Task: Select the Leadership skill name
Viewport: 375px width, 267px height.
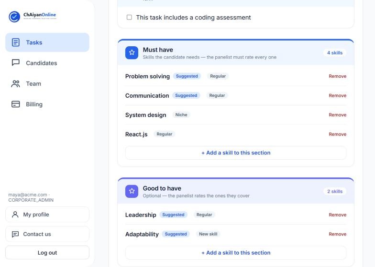Action: click(x=141, y=215)
